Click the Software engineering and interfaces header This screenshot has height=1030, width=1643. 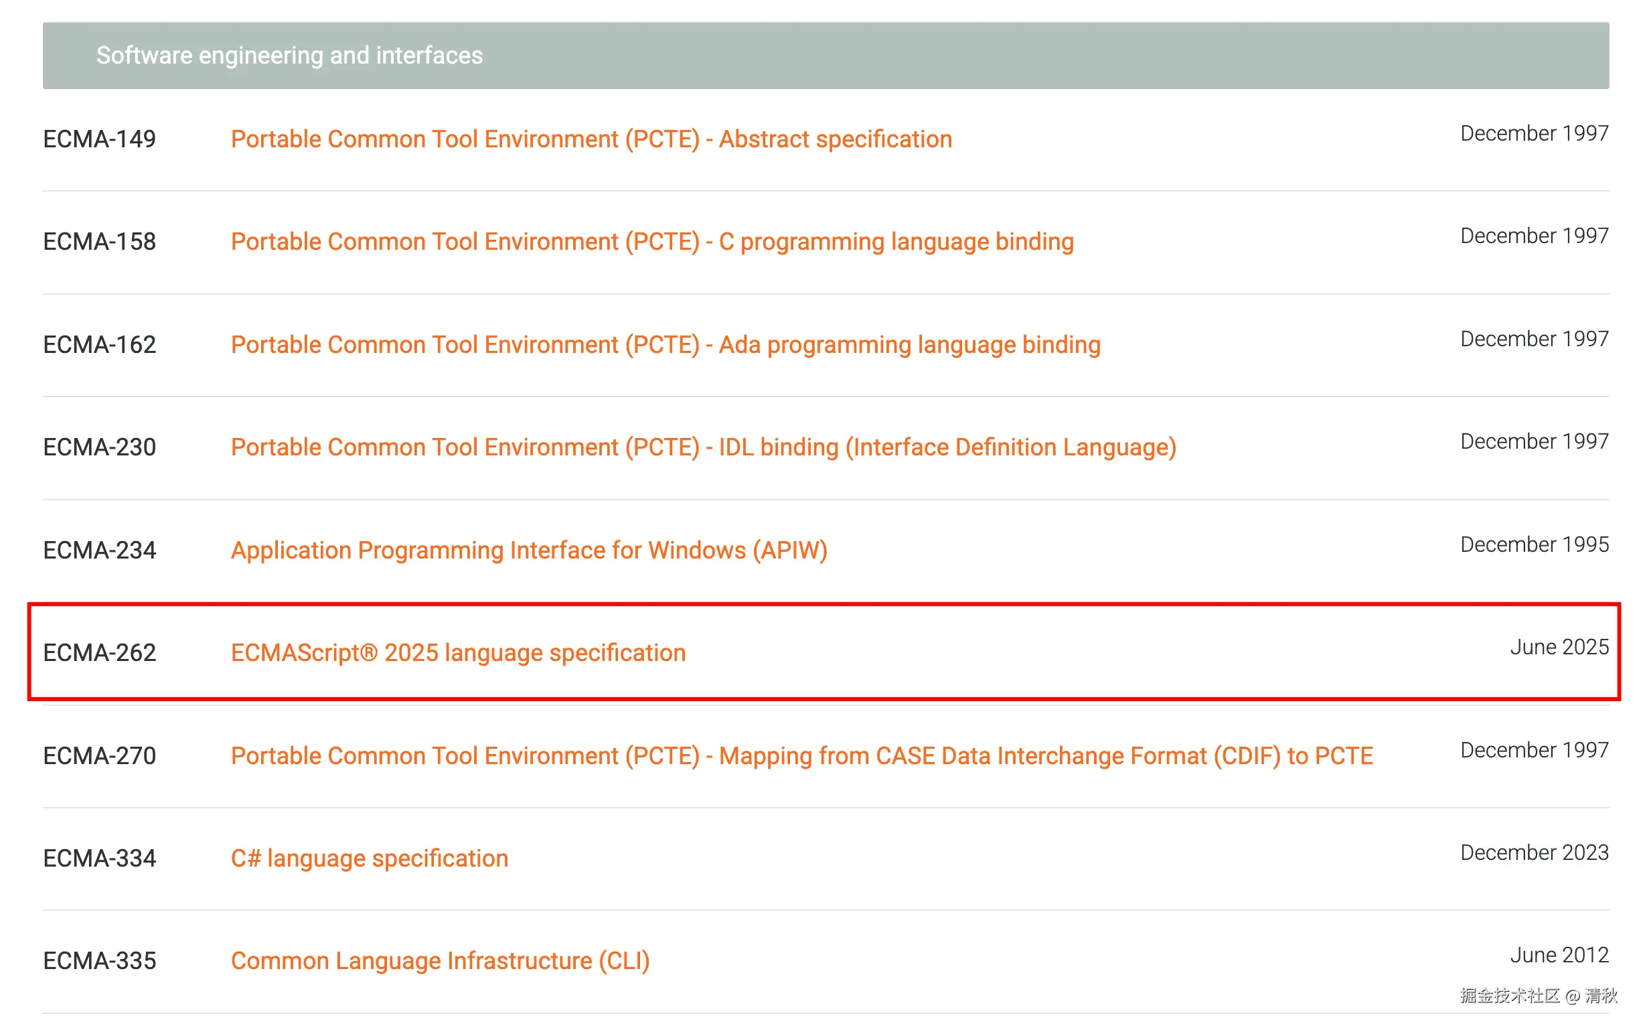(289, 55)
